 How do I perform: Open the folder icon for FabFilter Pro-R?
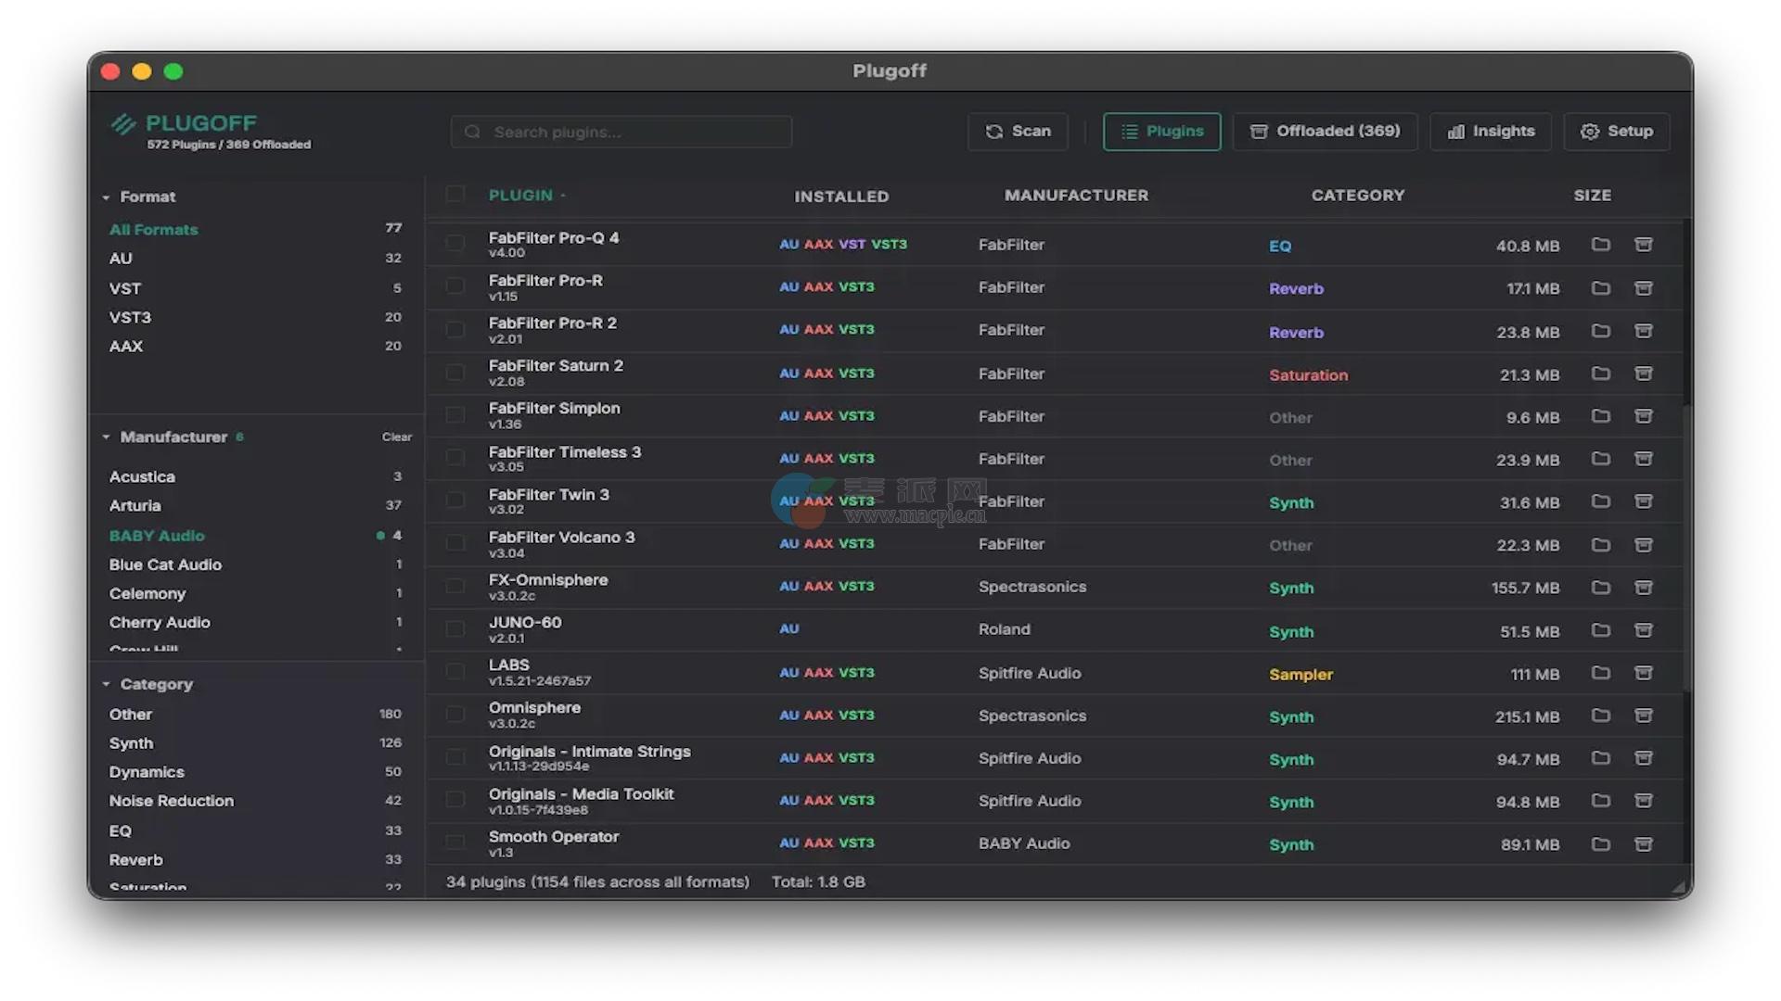(1600, 288)
